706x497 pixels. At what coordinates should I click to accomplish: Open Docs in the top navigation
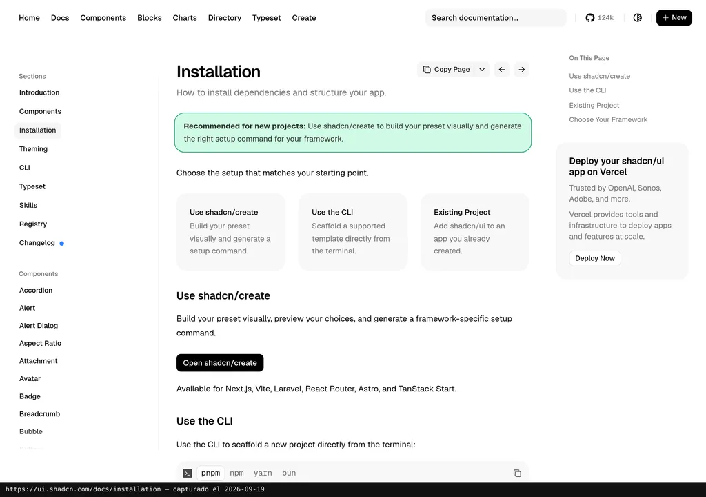point(60,17)
